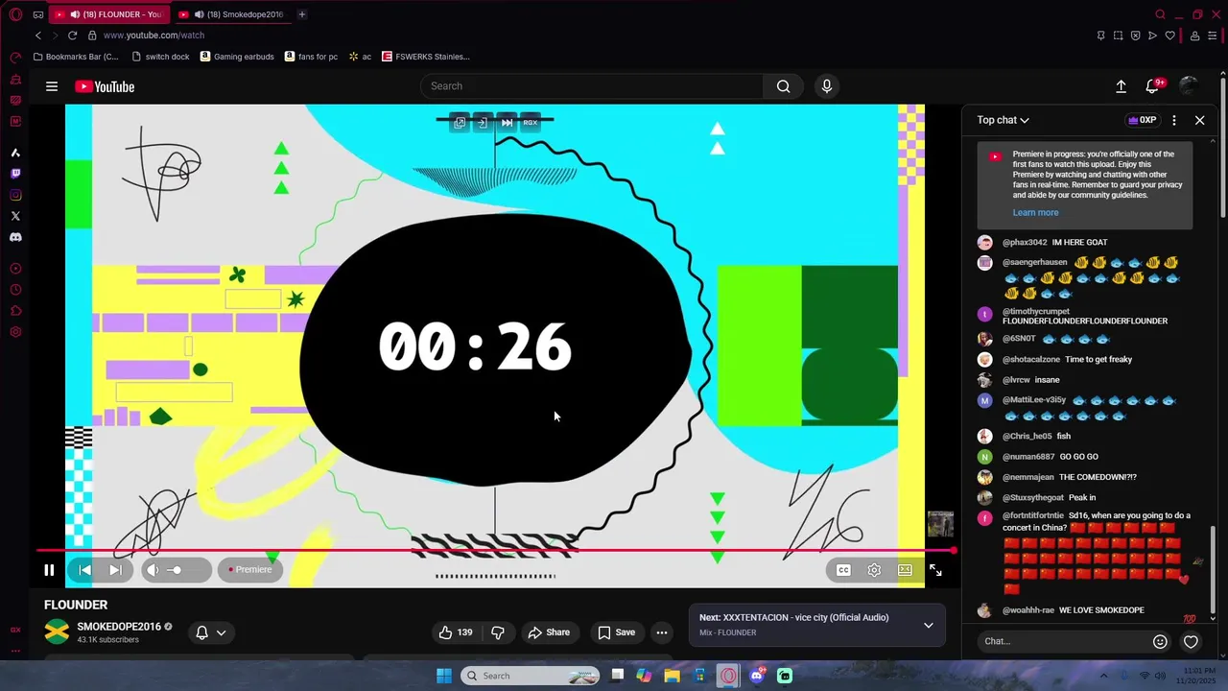This screenshot has width=1228, height=691.
Task: Open YouTube notifications bell with 9+ badge
Action: [1154, 85]
